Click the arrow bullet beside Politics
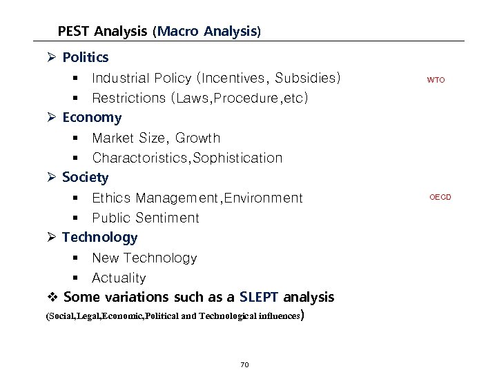 click(52, 57)
